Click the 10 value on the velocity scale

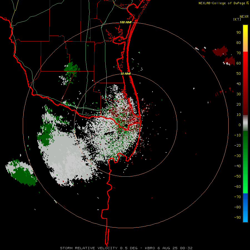(239, 115)
